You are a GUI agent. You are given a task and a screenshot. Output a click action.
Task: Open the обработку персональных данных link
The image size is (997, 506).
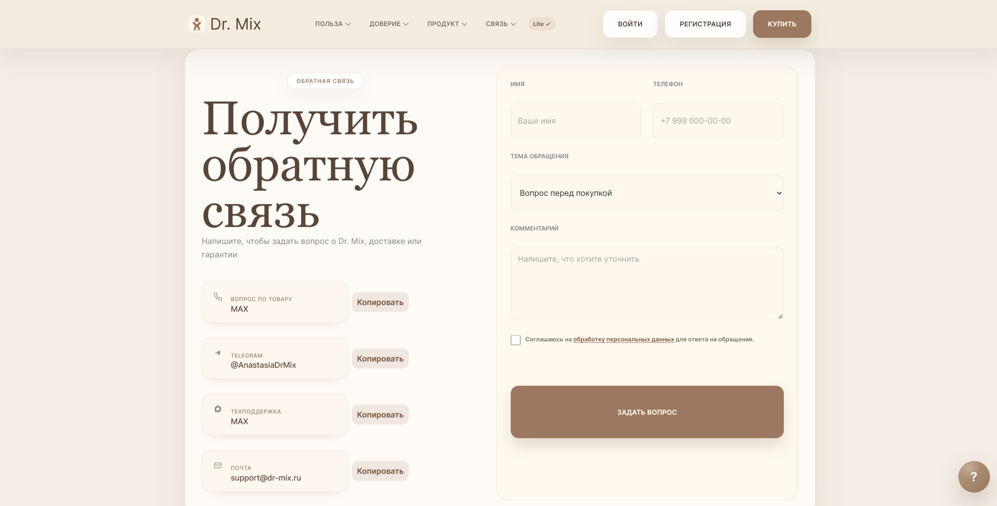click(x=623, y=339)
